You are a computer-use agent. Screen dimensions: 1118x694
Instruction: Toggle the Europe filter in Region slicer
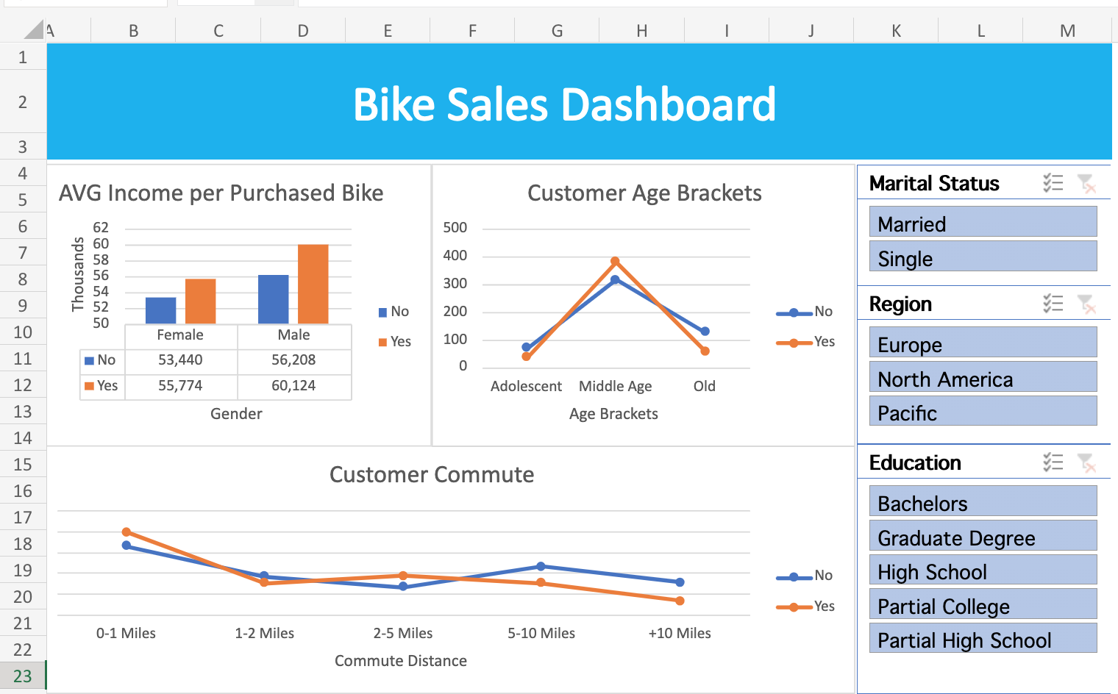point(983,343)
